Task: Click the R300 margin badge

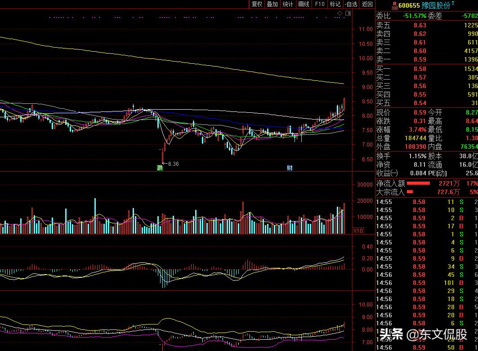Action: point(395,6)
